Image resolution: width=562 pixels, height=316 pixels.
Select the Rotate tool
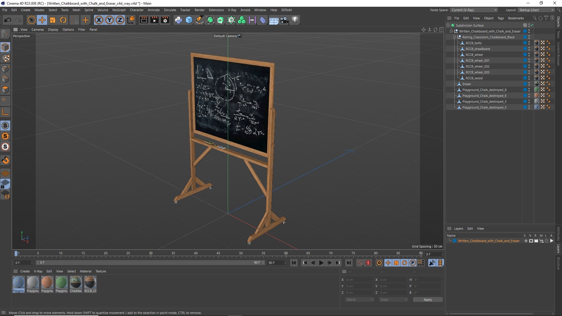pos(63,20)
